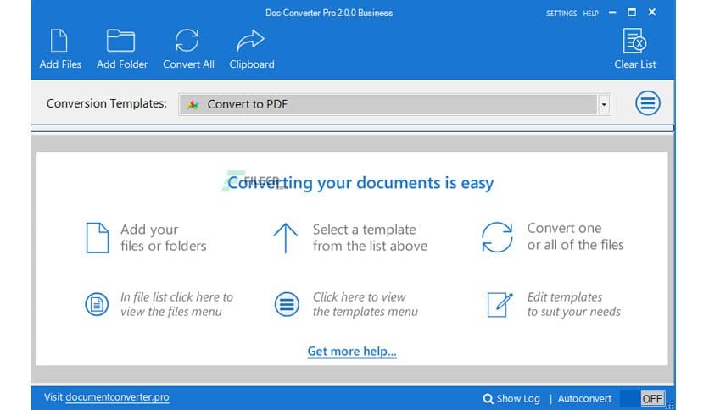Expand the Conversion Templates dropdown arrow
The height and width of the screenshot is (410, 709).
coord(603,105)
